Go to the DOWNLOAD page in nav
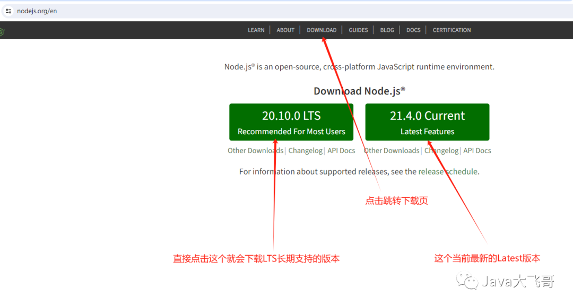The image size is (573, 306). (x=322, y=30)
